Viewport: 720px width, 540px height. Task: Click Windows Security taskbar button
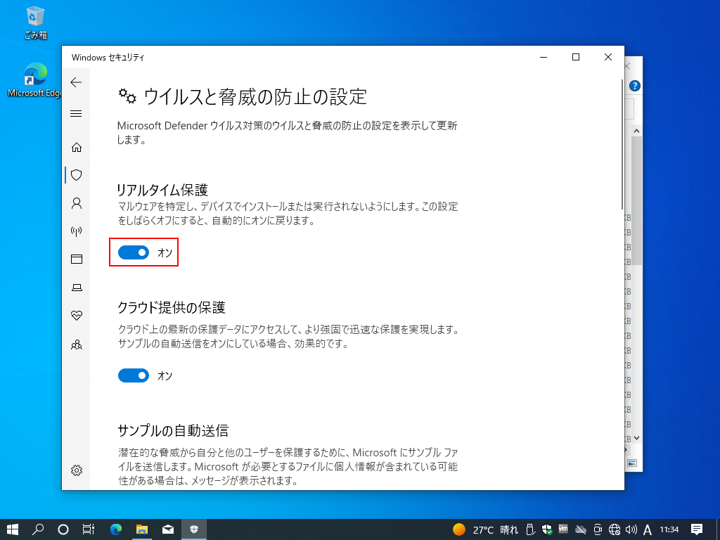pos(194,529)
